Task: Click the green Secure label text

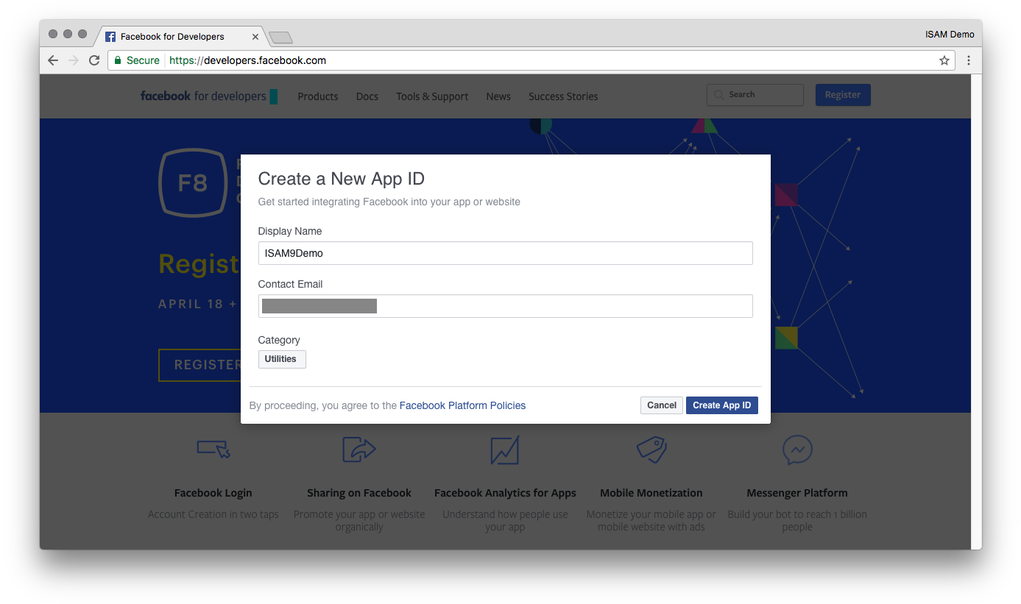Action: [143, 60]
